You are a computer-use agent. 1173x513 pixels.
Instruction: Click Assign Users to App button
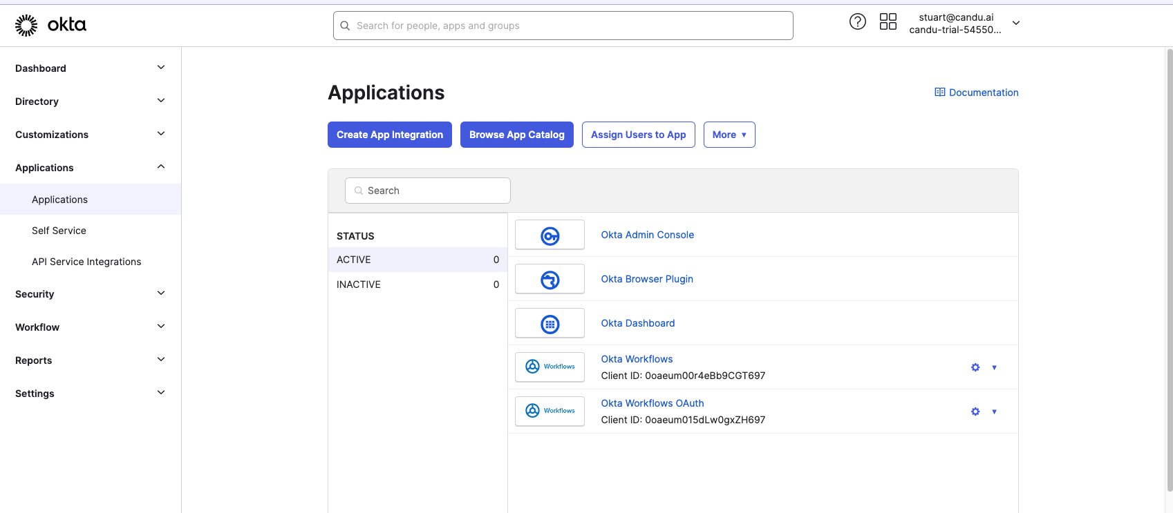tap(639, 135)
